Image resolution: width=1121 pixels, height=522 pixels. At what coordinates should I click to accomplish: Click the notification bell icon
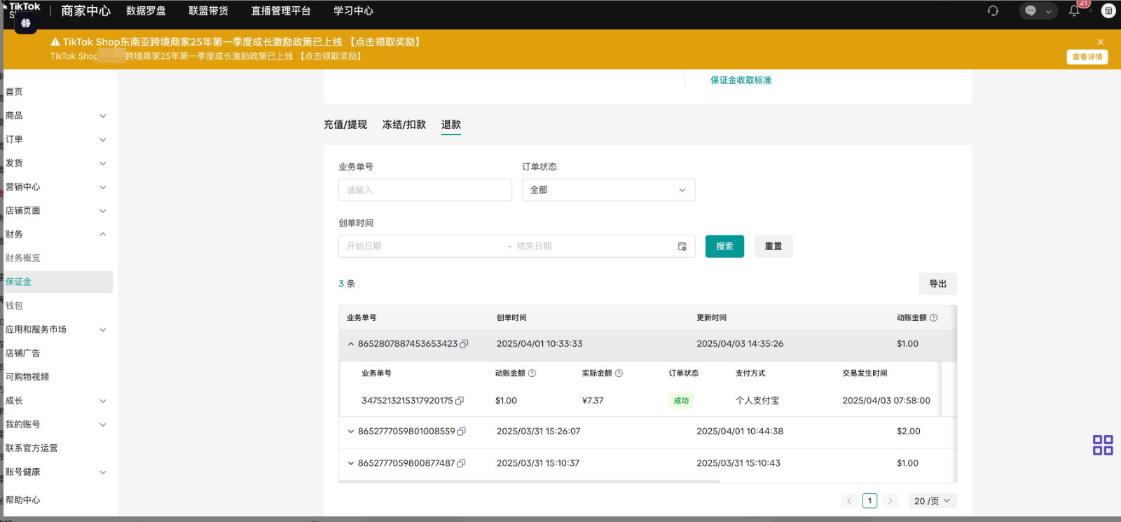(x=1074, y=11)
